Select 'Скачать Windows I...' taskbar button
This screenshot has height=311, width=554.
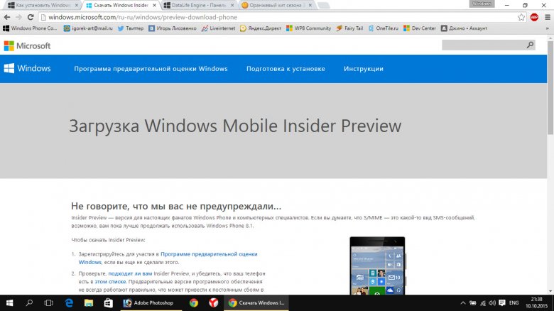tap(256, 303)
